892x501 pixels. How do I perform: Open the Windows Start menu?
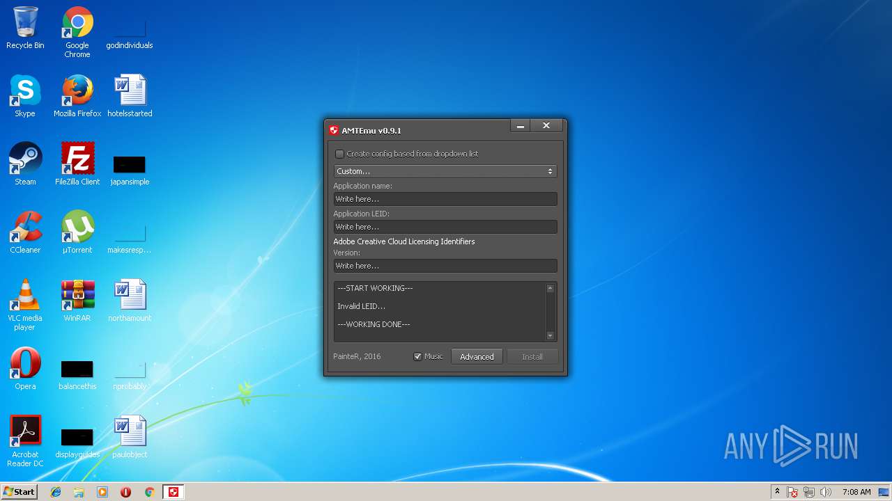coord(19,492)
